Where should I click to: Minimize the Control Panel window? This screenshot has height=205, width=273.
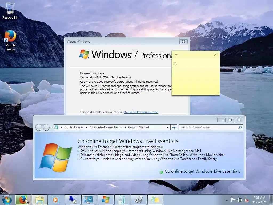click(x=222, y=120)
